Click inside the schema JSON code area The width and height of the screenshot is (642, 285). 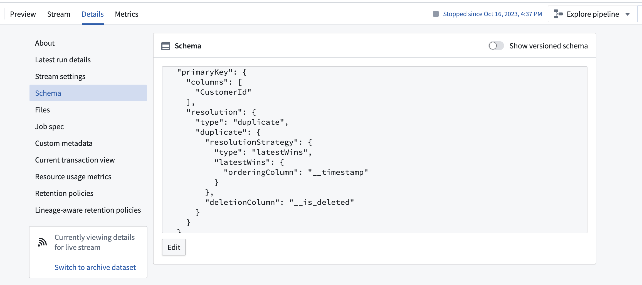coord(374,149)
